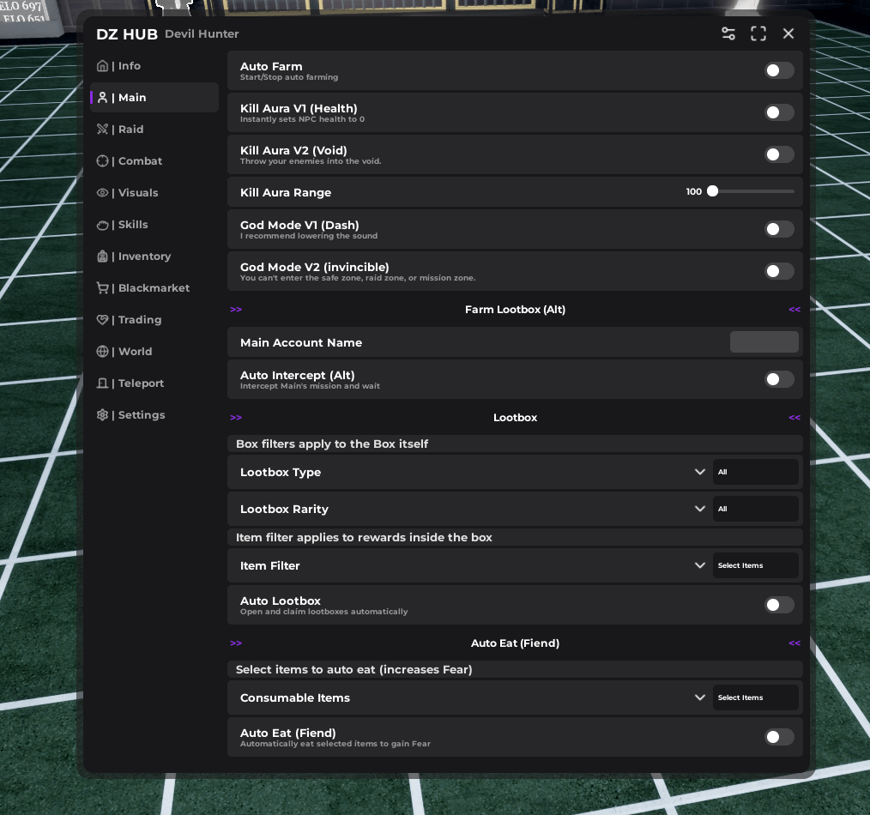Viewport: 870px width, 815px height.
Task: Click the Teleport sidebar icon
Action: [x=102, y=383]
